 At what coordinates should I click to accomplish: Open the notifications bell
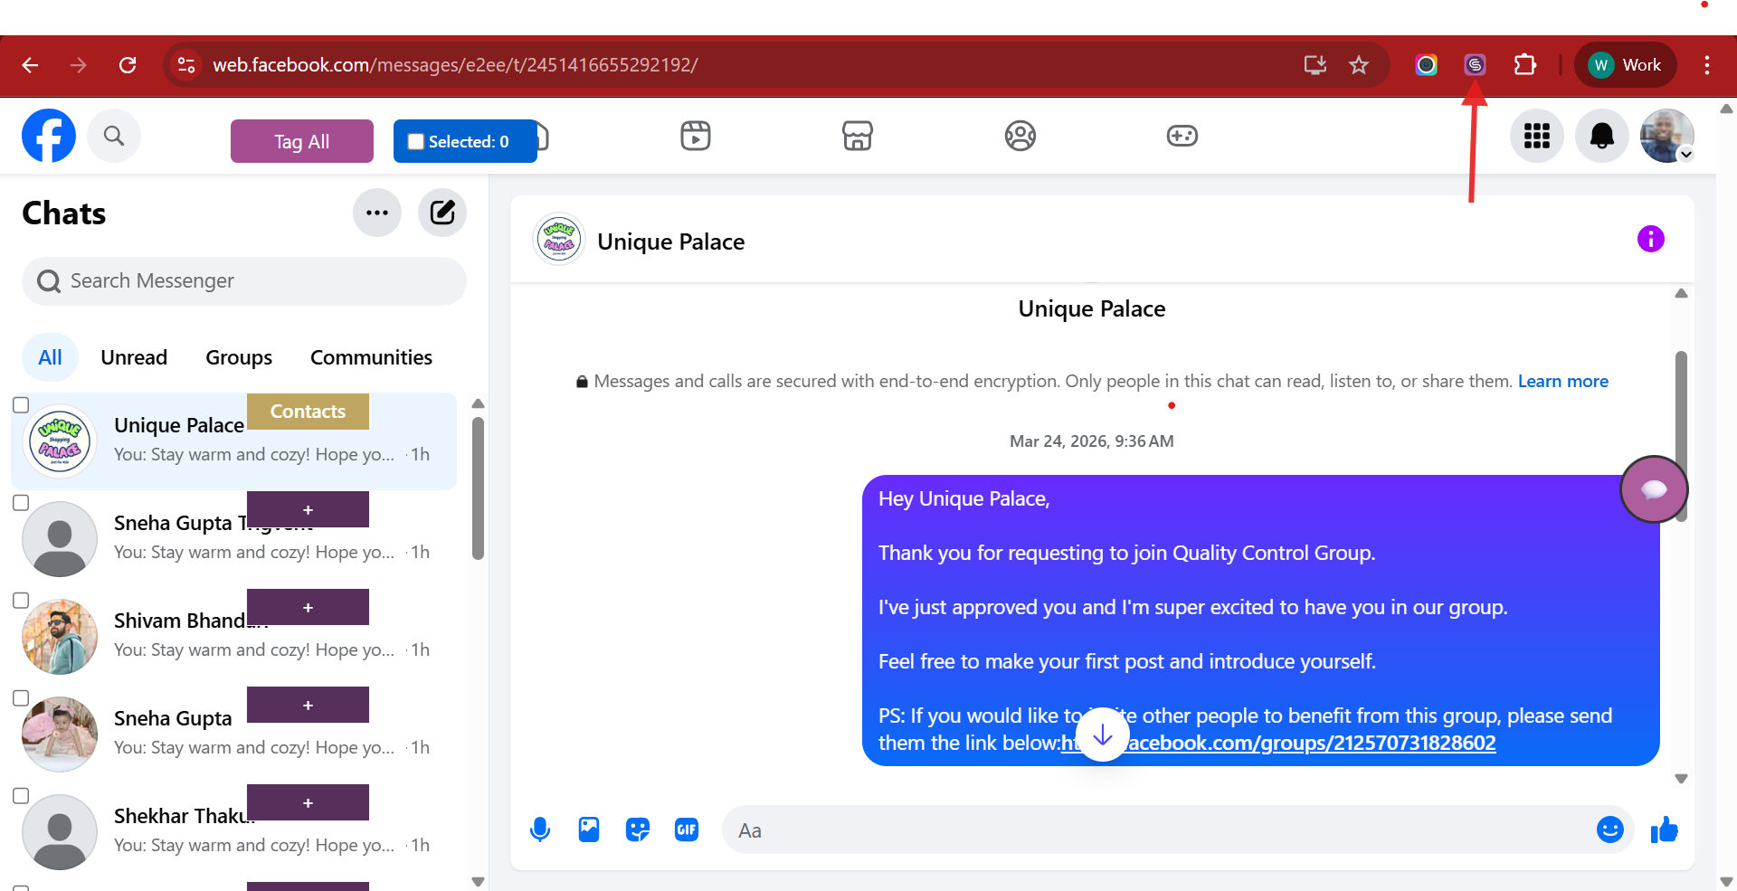pos(1602,136)
